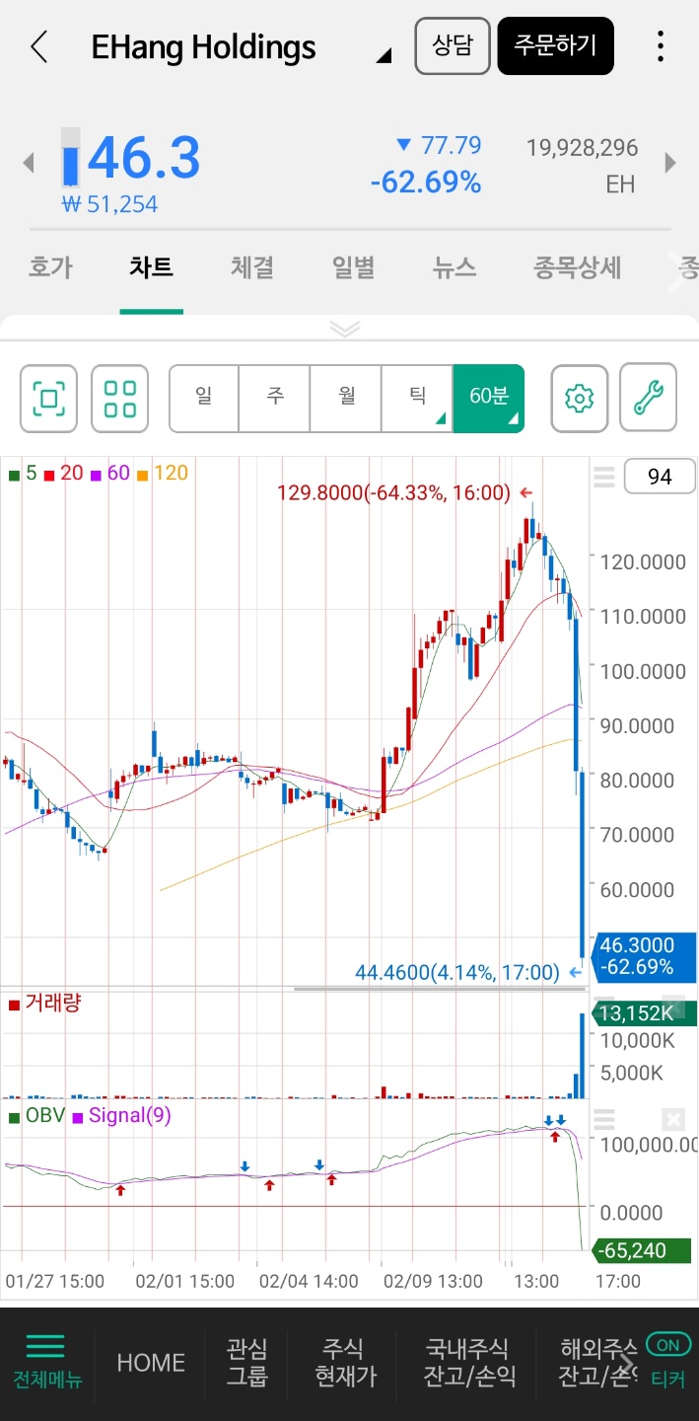Switch to the 호가 tab
This screenshot has width=699, height=1421.
50,267
